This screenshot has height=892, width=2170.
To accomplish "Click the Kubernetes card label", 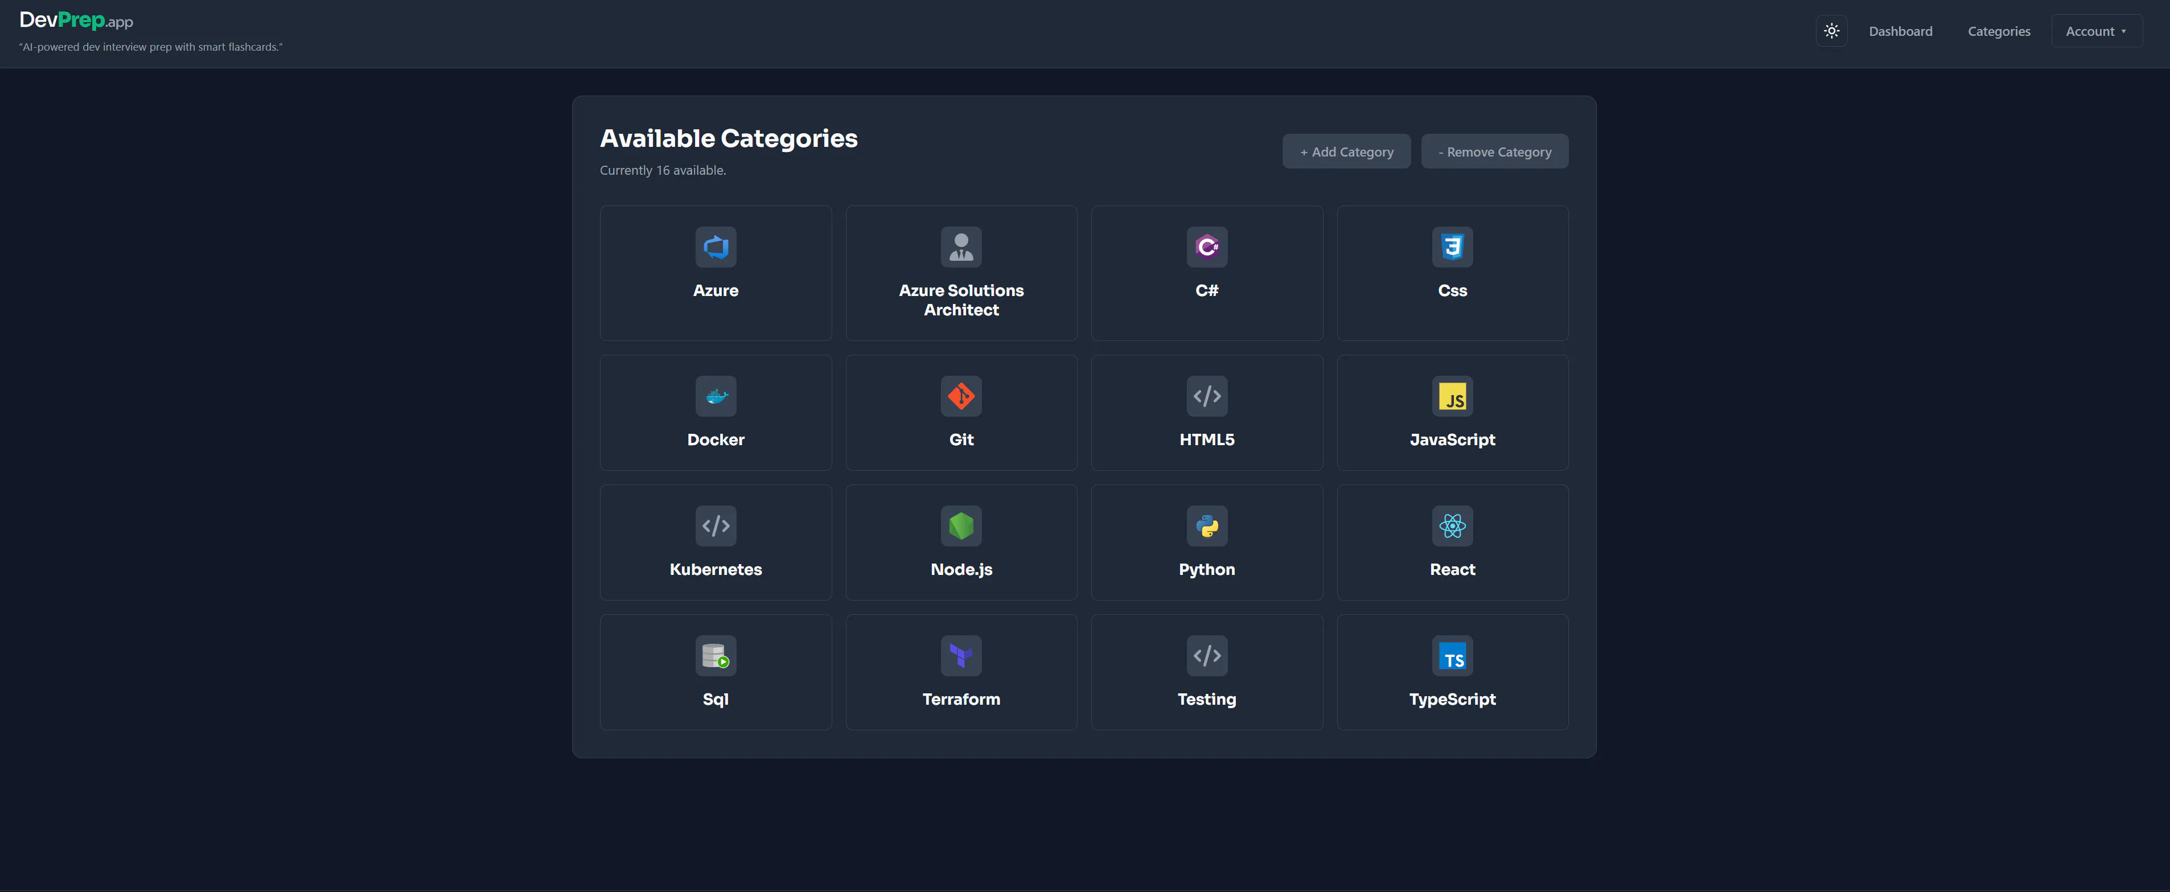I will 715,569.
